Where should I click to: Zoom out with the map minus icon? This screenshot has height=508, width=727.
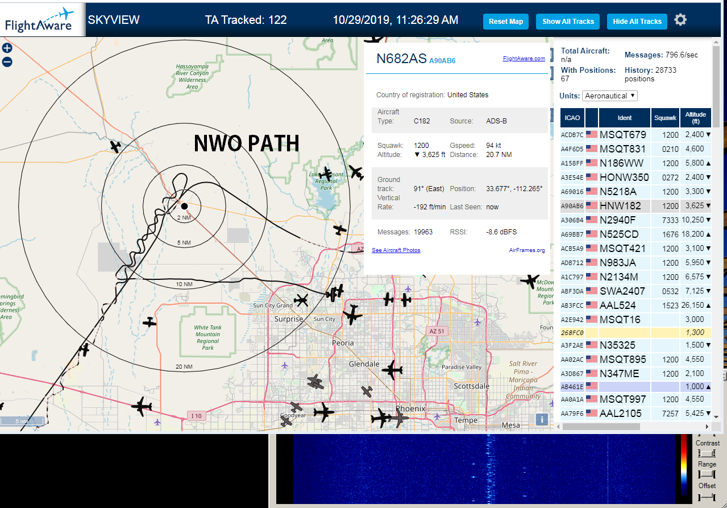tap(7, 62)
